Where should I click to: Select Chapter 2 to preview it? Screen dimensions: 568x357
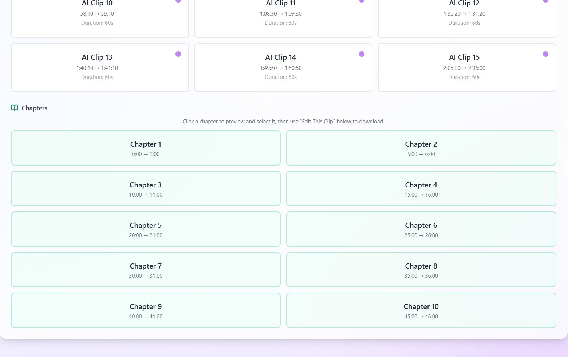pos(421,148)
